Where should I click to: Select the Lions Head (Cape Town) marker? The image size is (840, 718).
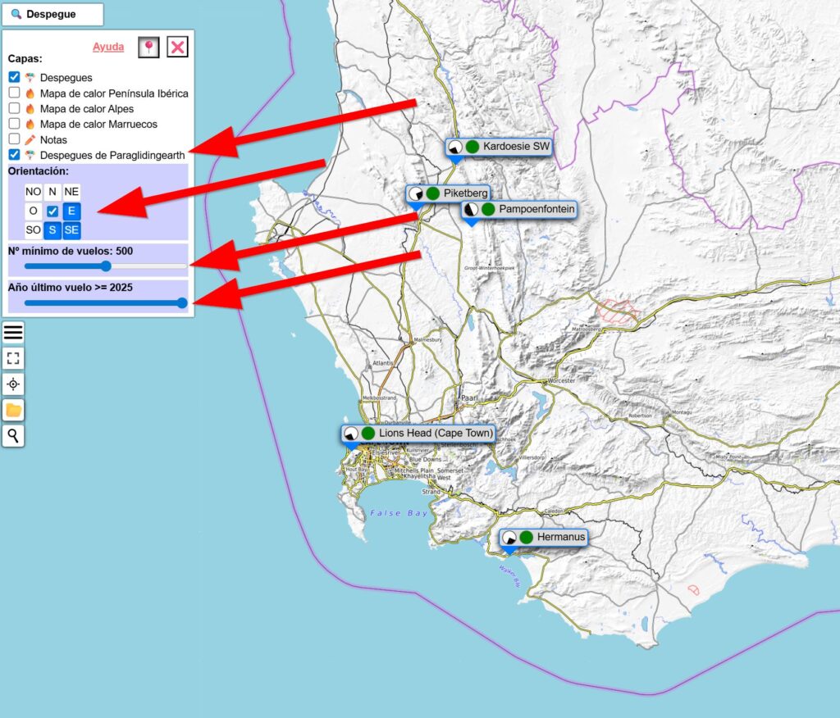tap(418, 433)
